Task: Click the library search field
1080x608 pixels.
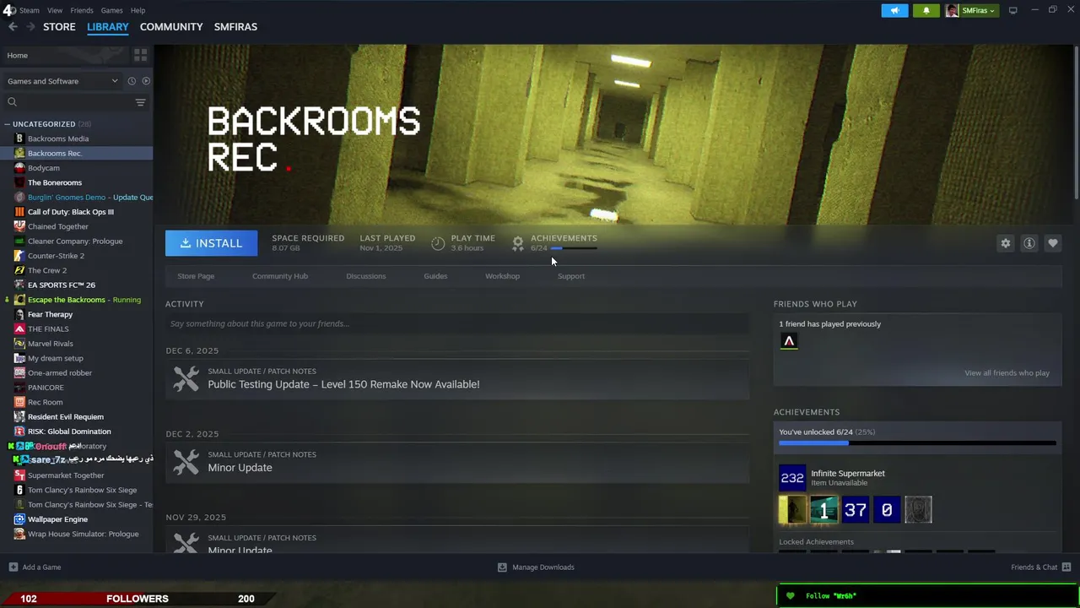Action: (x=74, y=102)
